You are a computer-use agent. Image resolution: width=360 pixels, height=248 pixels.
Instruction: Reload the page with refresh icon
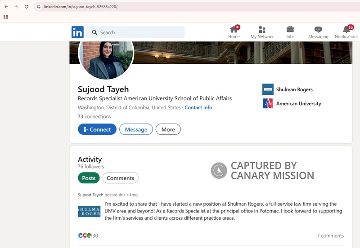coord(27,7)
